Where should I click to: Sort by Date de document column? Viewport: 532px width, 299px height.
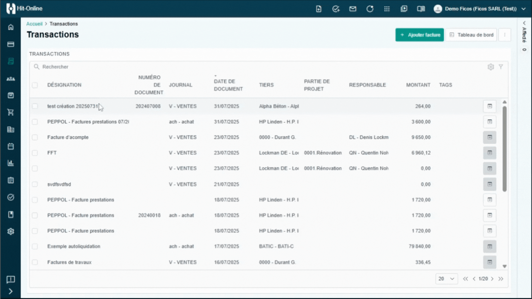228,85
